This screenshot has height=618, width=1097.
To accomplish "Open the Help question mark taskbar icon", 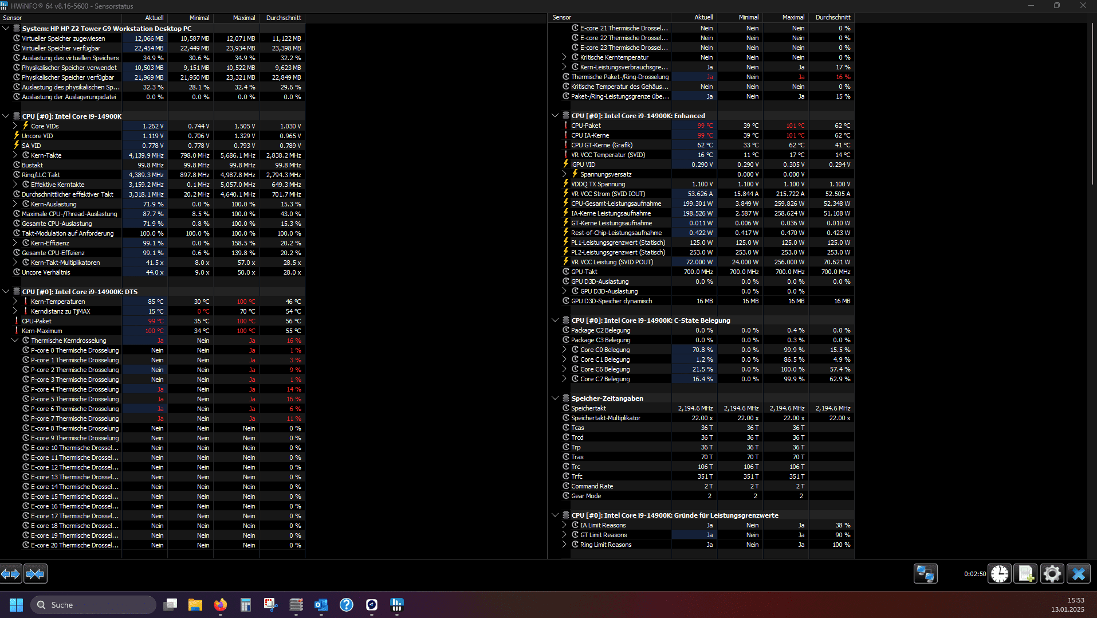I will [x=347, y=605].
